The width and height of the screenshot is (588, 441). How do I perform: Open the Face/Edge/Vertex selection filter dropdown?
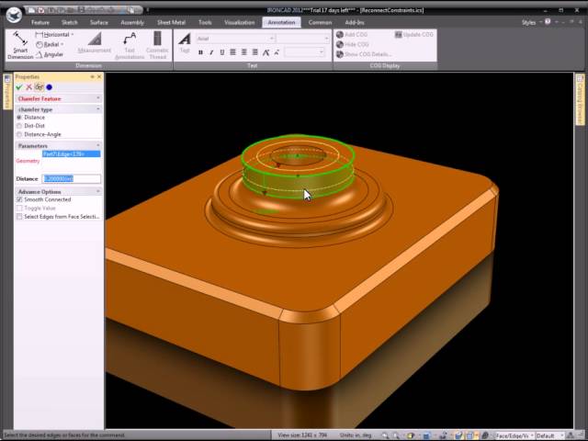tap(532, 435)
